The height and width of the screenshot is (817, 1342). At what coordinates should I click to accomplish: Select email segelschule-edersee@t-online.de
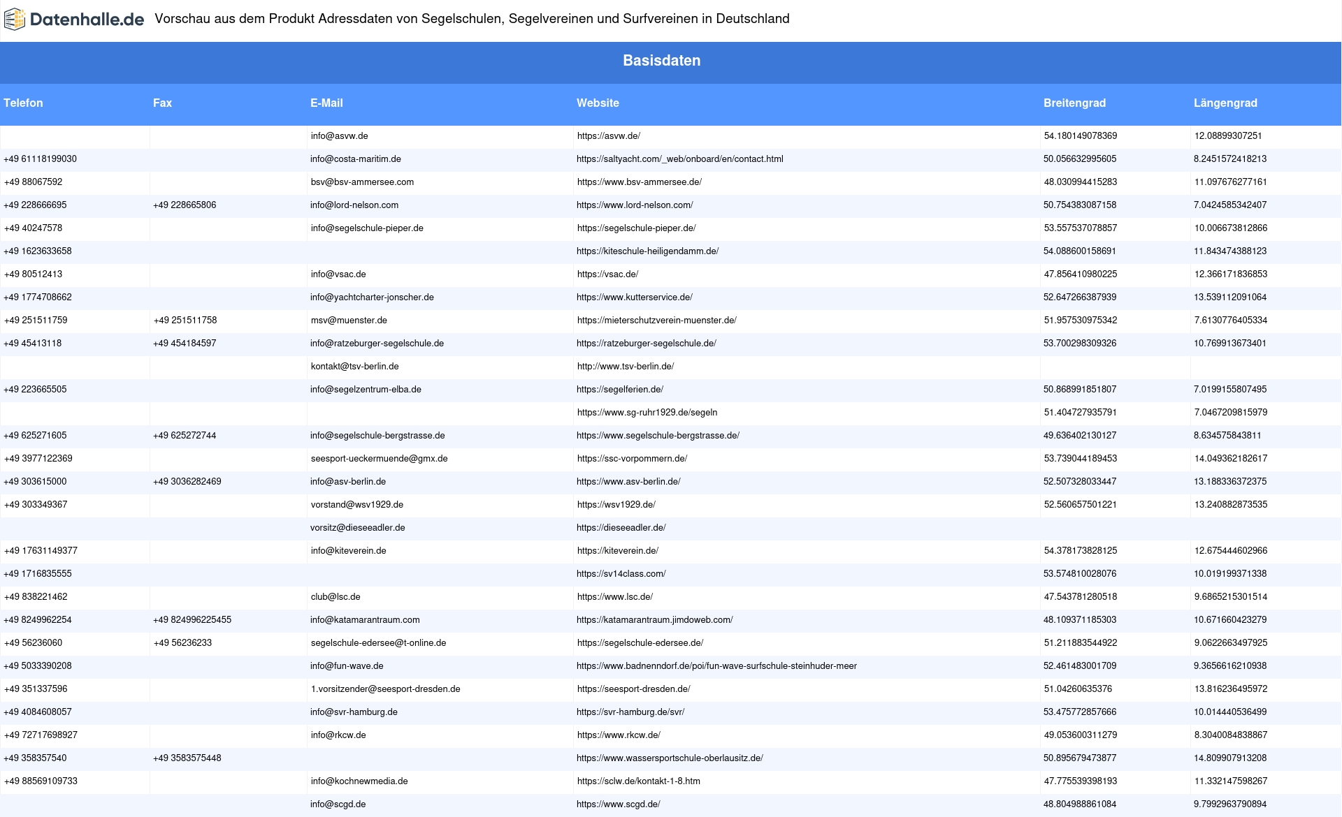(x=379, y=643)
